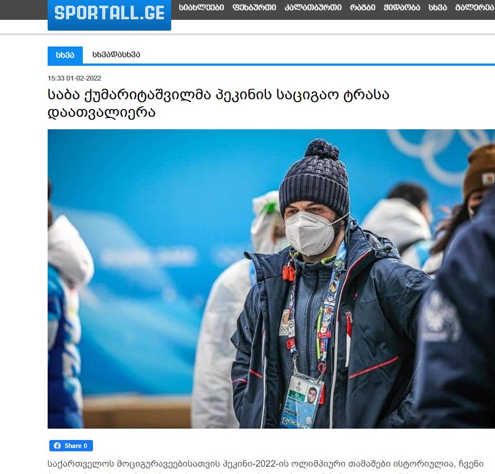Open the კალათბურთი basketball section
Viewport: 495px width, 474px height.
pos(313,7)
